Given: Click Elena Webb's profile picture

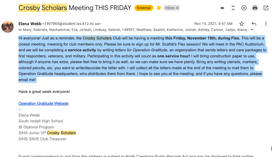Looking at the screenshot, I should (x=8, y=27).
